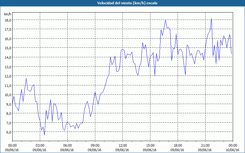This screenshot has height=153, width=245.
Task: Select the '18,0' y-axis value
Action: [x=8, y=20]
